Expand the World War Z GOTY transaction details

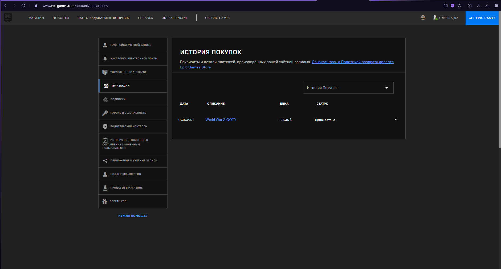pyautogui.click(x=396, y=120)
